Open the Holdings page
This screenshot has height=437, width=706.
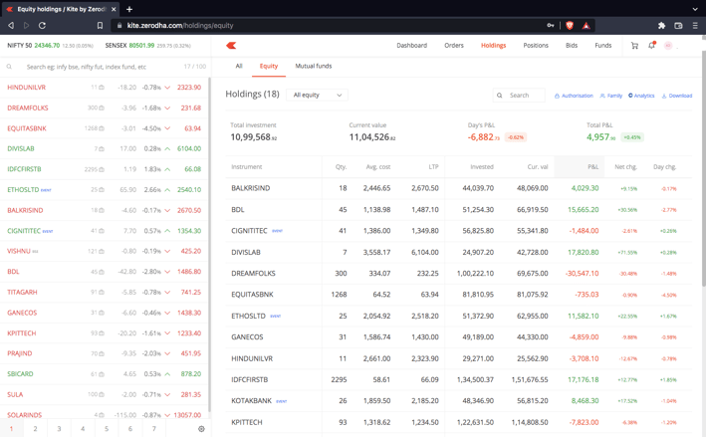494,46
